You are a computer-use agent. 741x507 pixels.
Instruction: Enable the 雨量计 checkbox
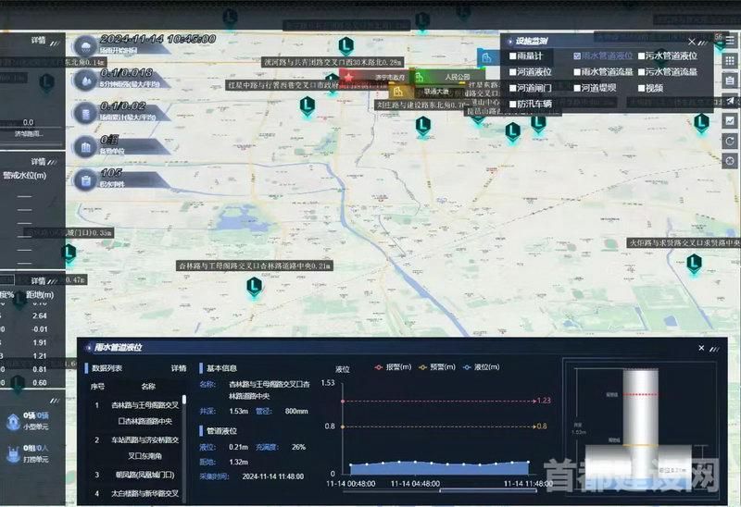point(513,56)
